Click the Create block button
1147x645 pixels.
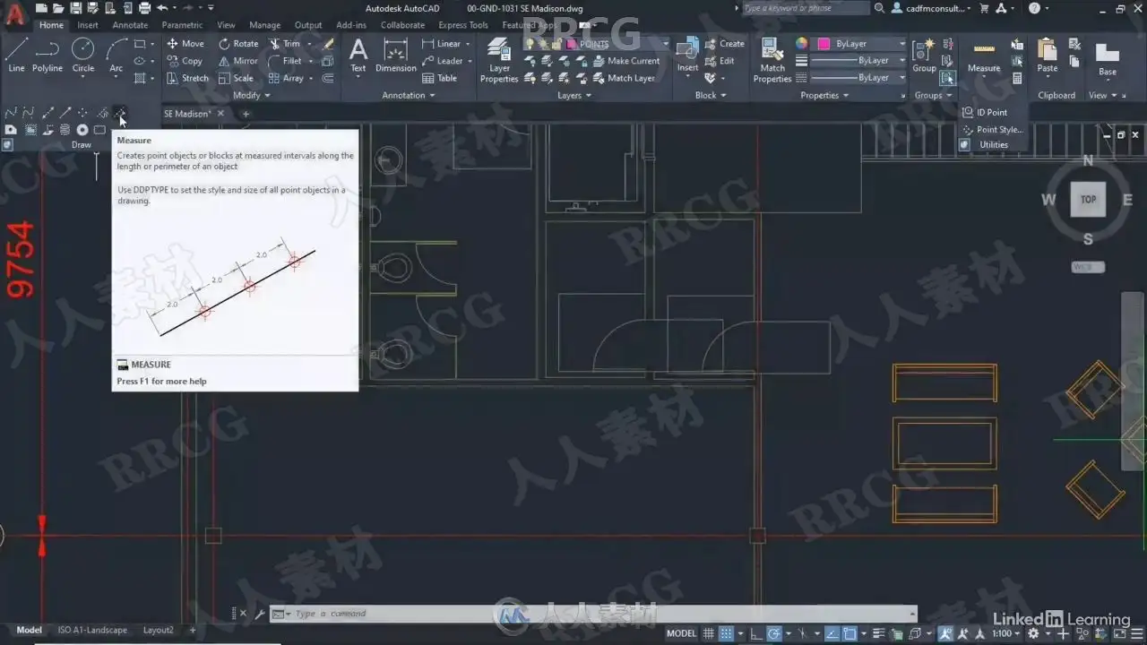[725, 43]
